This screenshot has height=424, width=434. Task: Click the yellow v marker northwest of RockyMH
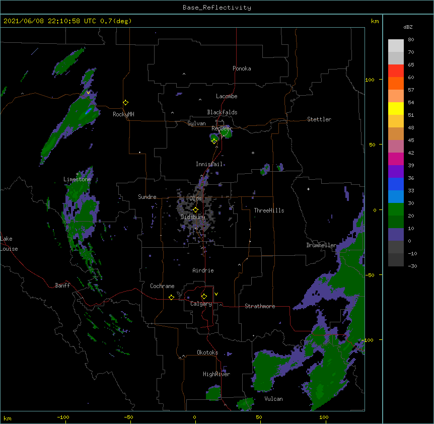coord(88,93)
